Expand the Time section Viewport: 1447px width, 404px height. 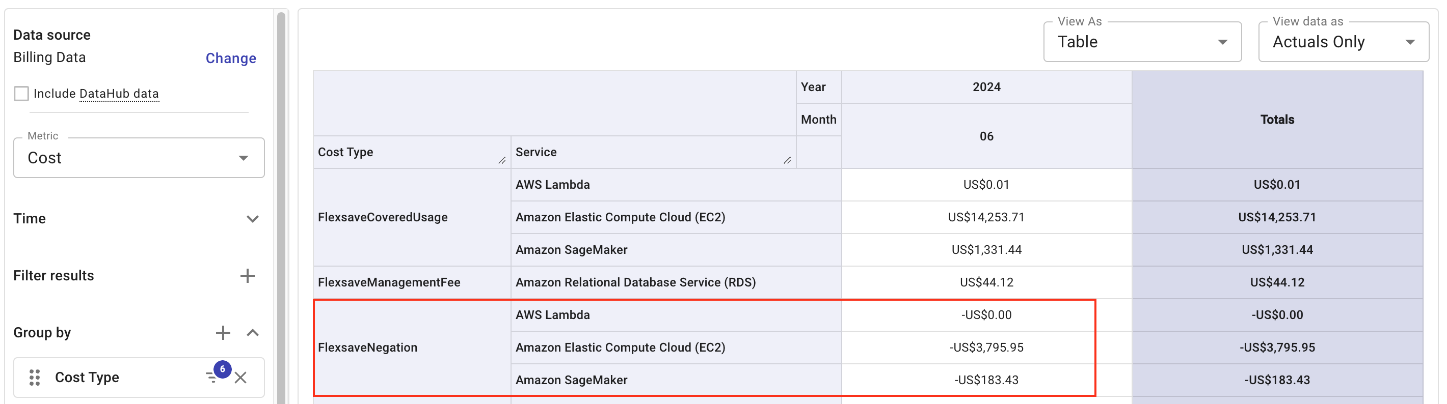(252, 218)
